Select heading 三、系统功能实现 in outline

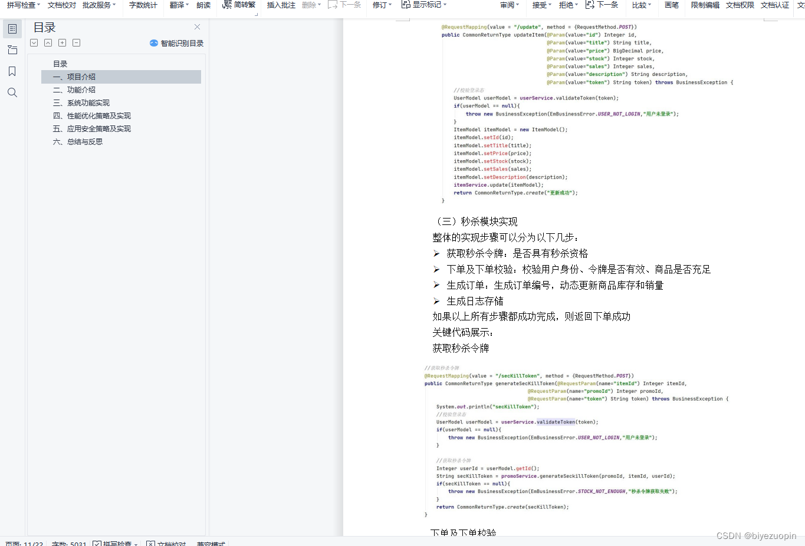pos(81,102)
